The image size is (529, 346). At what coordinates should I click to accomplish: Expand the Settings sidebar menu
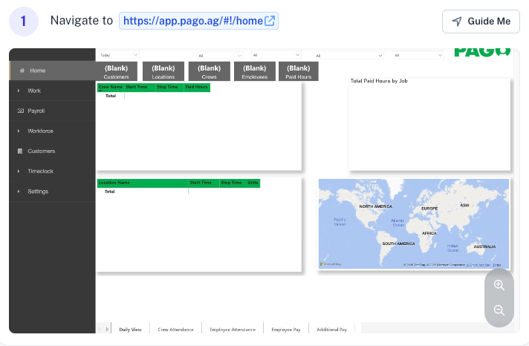[x=38, y=191]
